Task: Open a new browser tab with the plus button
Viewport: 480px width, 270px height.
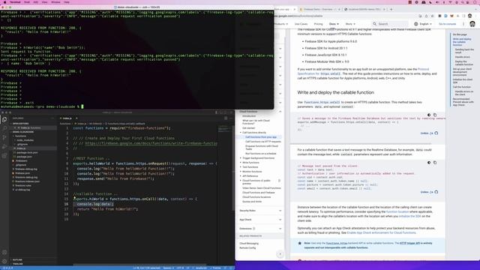Action: [391, 10]
